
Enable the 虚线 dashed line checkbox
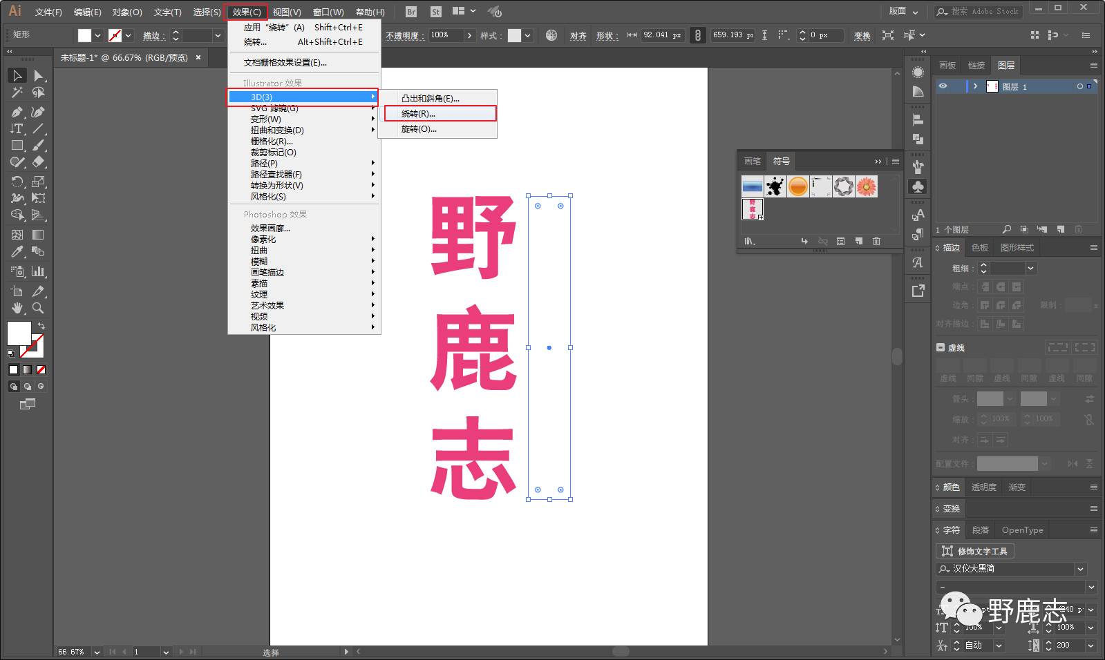tap(941, 347)
